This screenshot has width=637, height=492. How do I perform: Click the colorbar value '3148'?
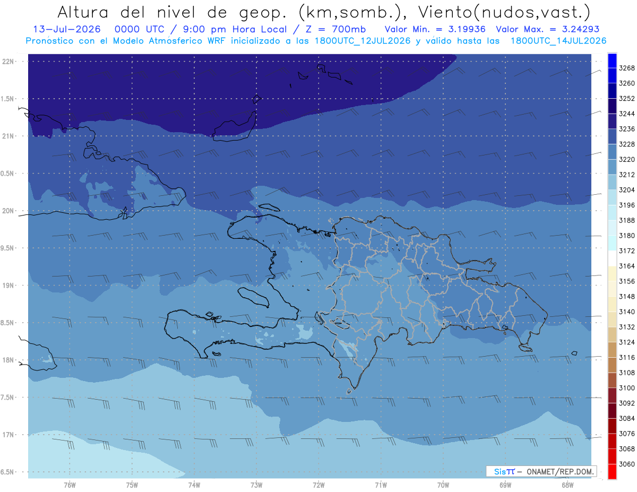coord(627,296)
